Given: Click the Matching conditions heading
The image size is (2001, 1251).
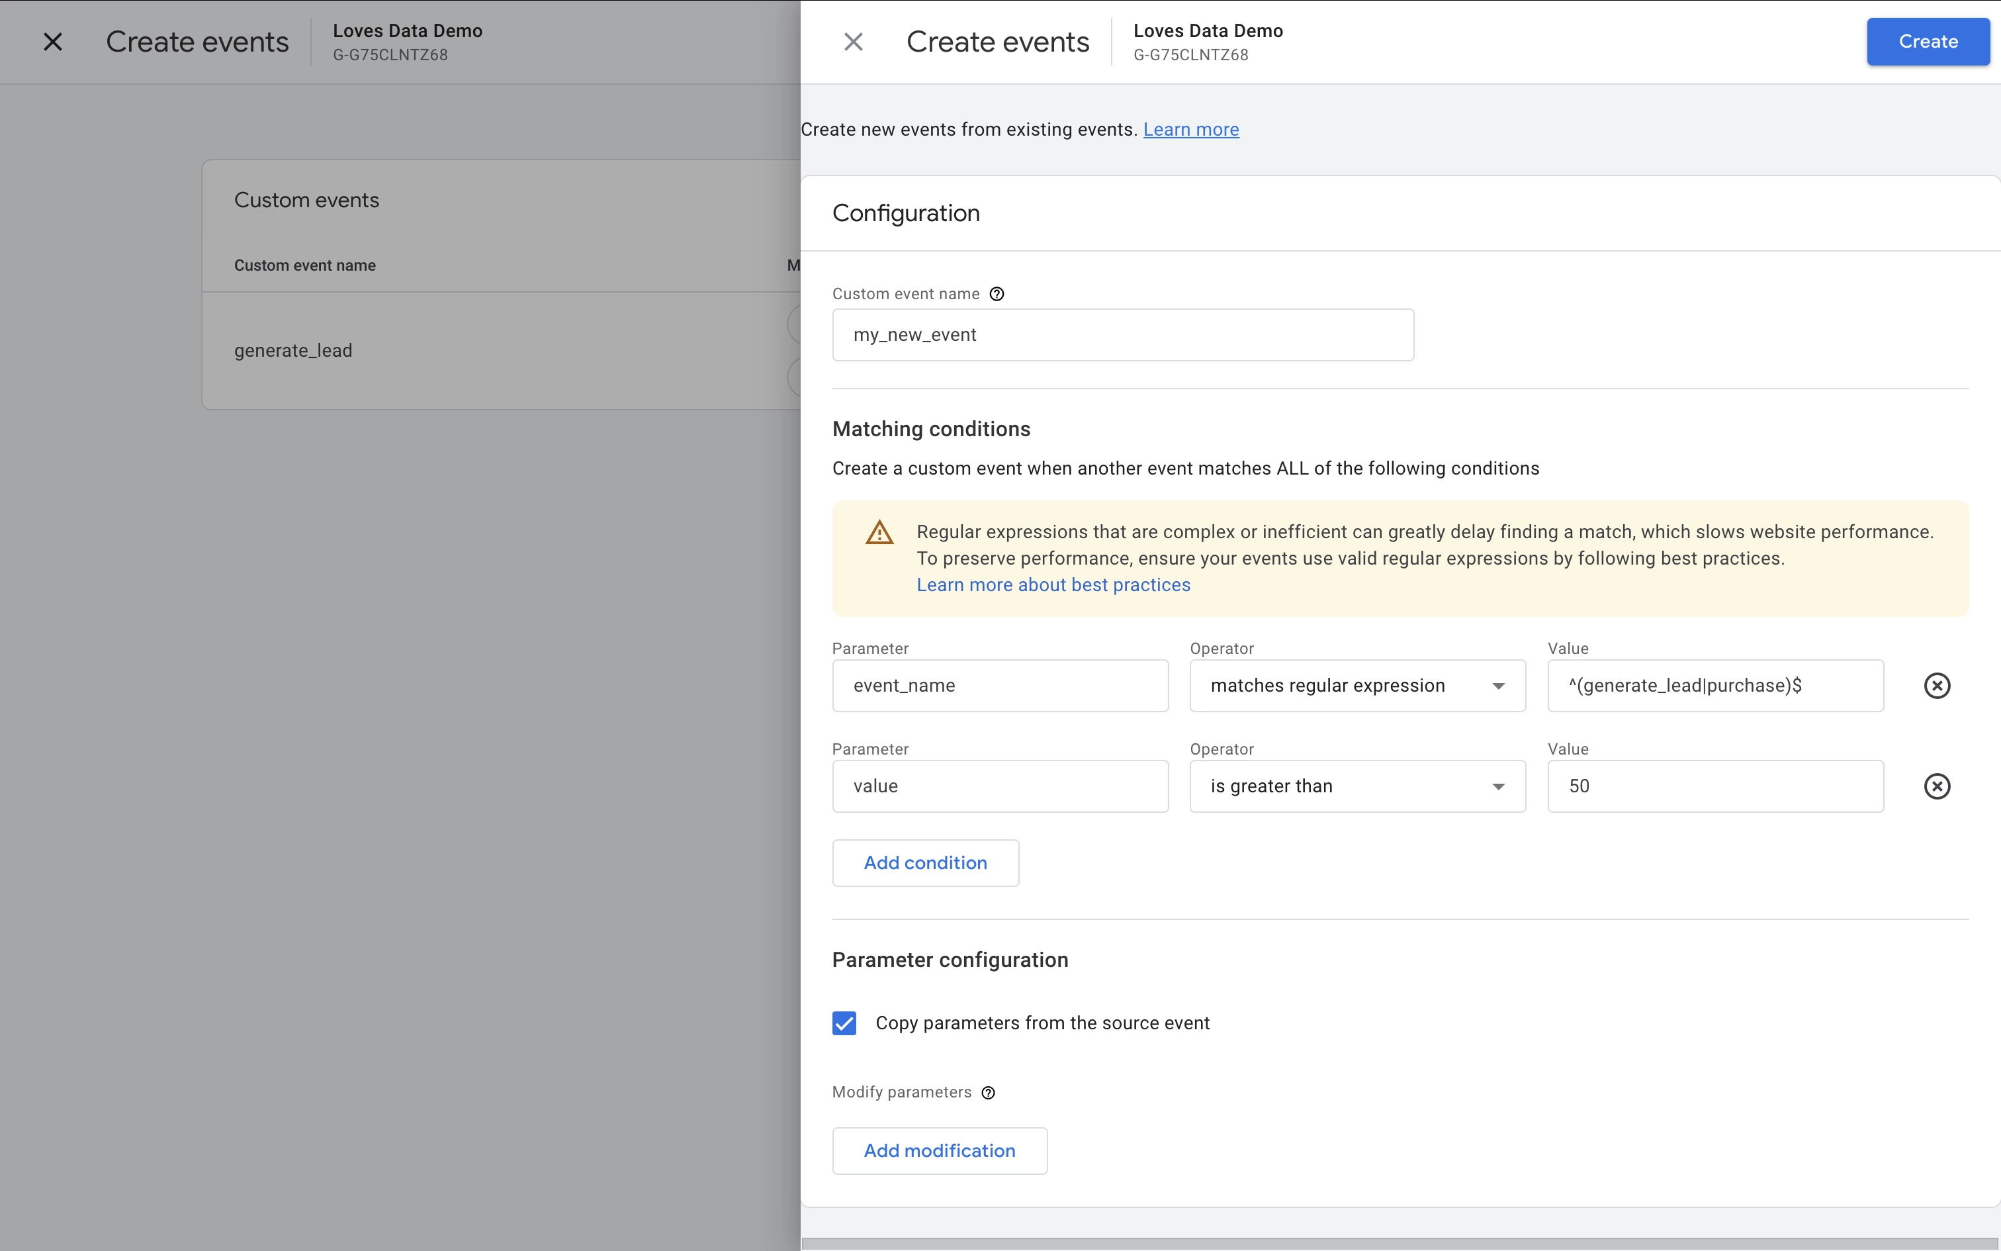Looking at the screenshot, I should [x=931, y=429].
